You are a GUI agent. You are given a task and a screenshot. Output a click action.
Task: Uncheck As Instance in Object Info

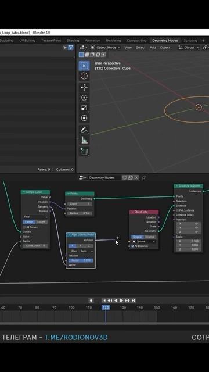point(133,246)
